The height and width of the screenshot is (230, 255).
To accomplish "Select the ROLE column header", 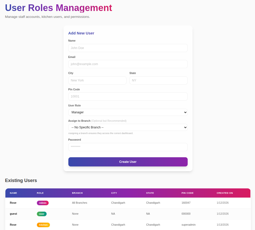I will pyautogui.click(x=40, y=193).
